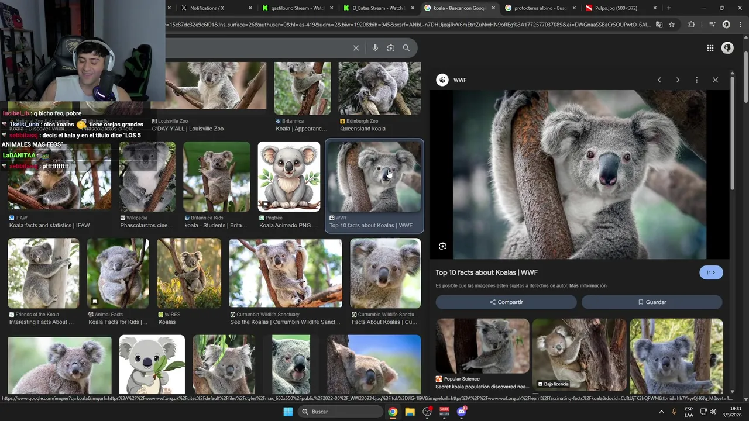Close the Pulpo.jpg tab
The width and height of the screenshot is (749, 421).
(655, 8)
